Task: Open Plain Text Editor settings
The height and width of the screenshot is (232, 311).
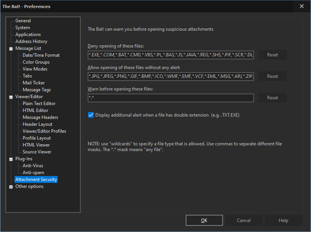Action: click(39, 104)
